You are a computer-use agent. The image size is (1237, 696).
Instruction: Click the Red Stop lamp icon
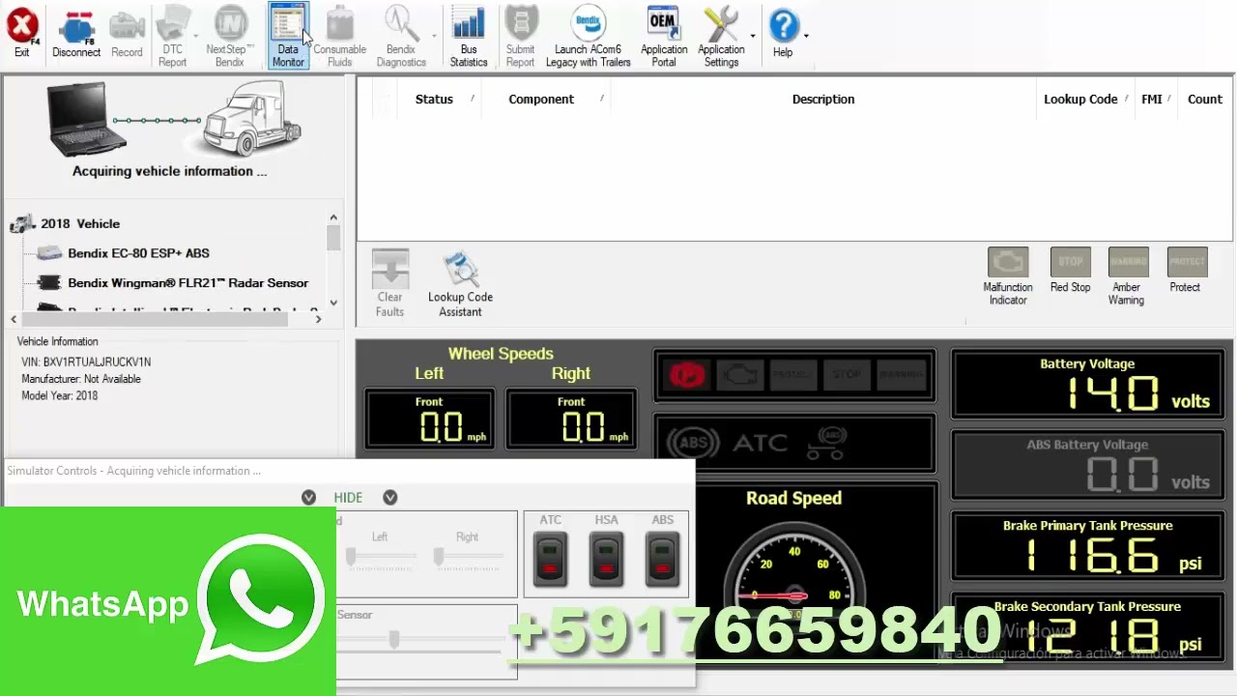tap(1070, 262)
